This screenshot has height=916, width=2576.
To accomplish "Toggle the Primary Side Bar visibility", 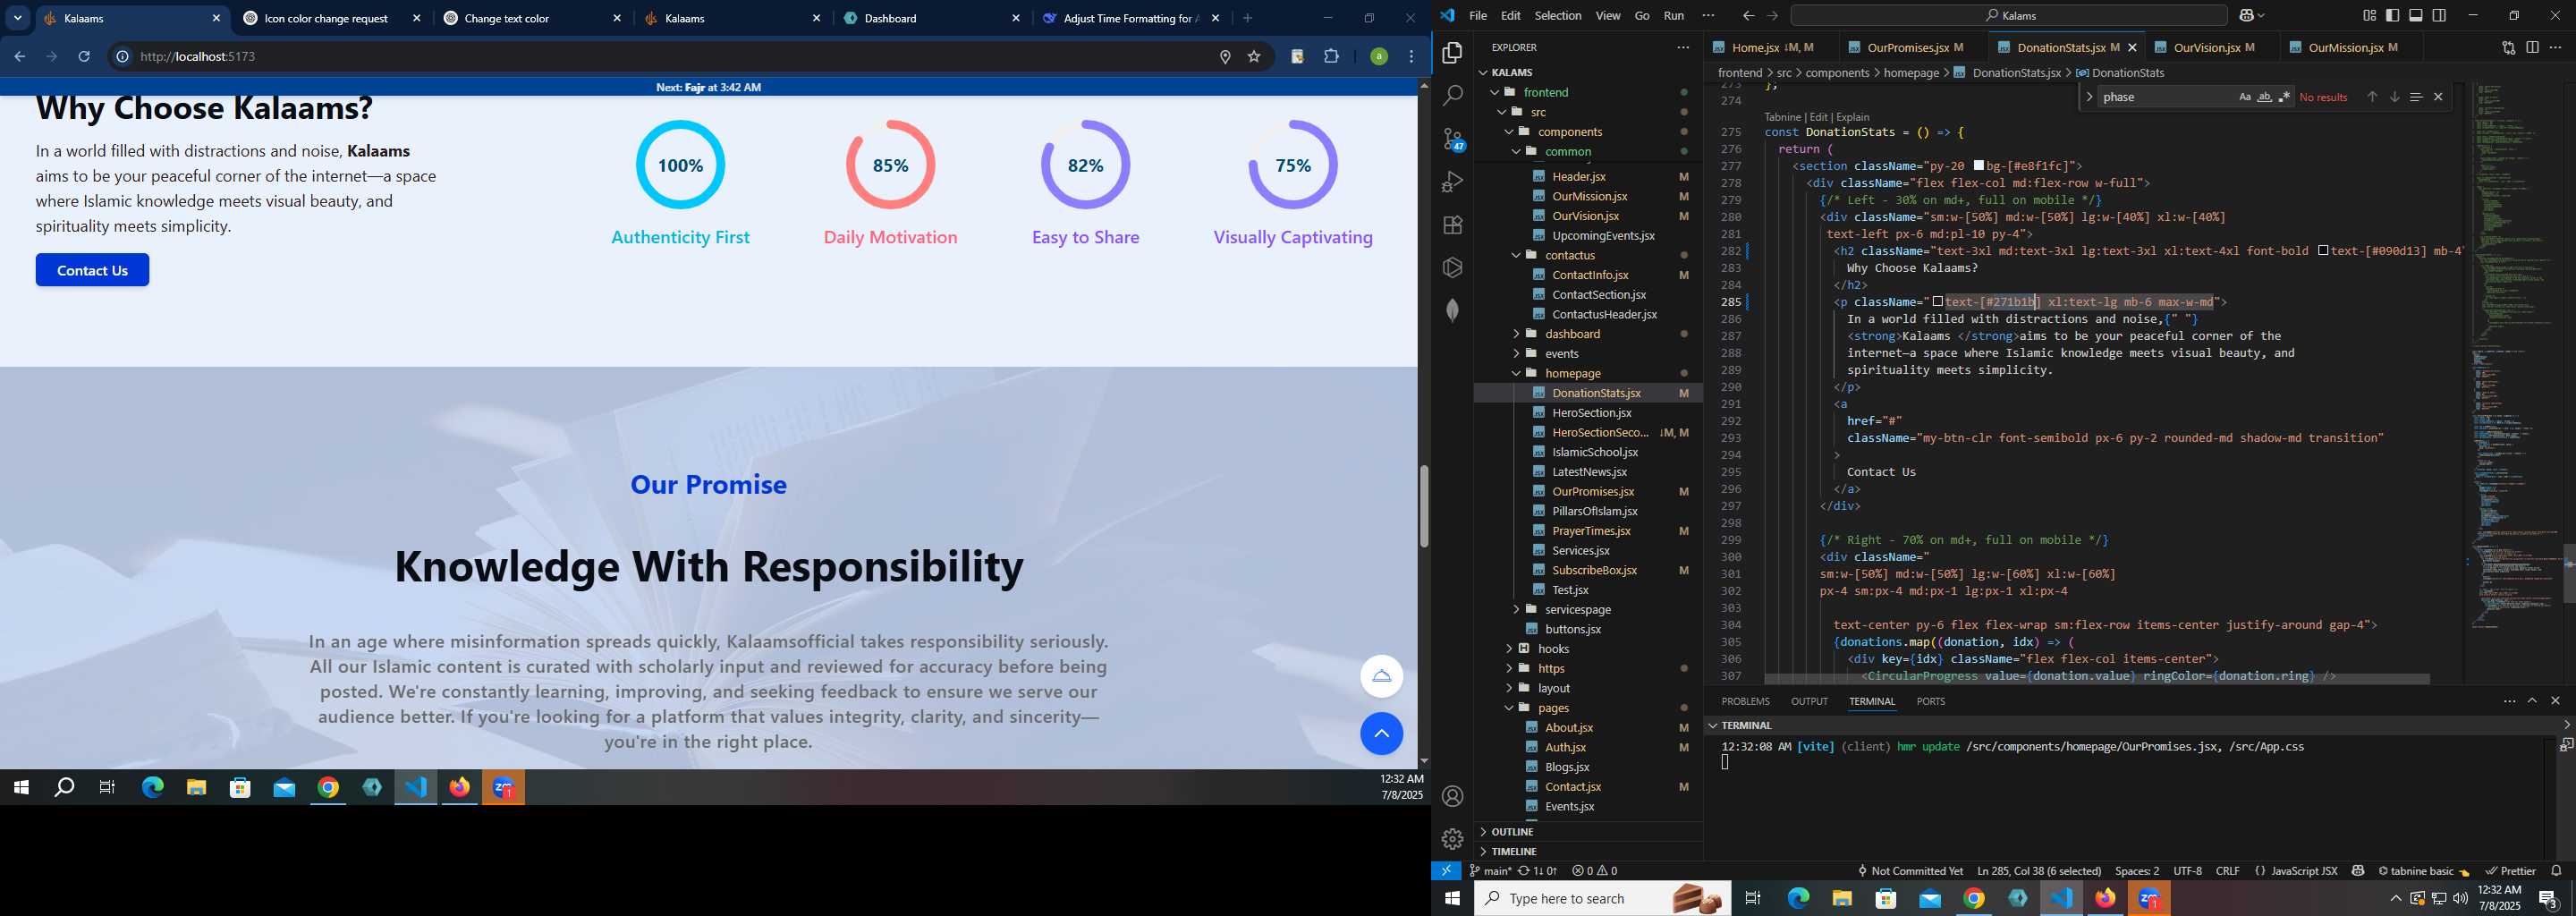I will click(2392, 15).
